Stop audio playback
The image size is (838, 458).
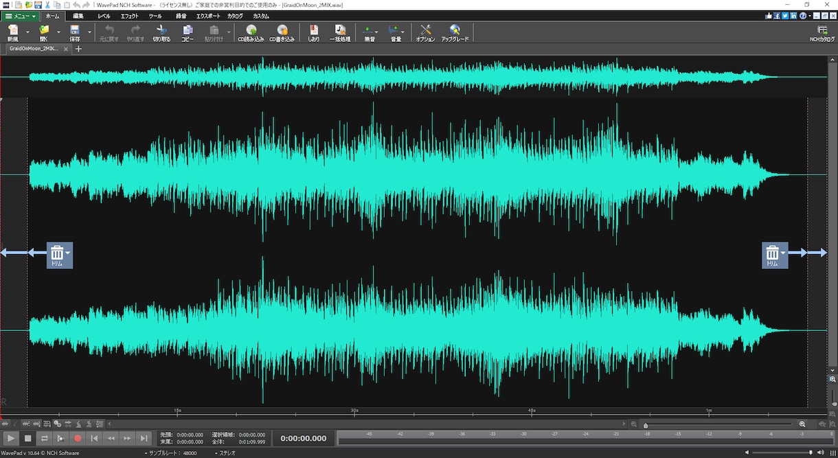[28, 438]
